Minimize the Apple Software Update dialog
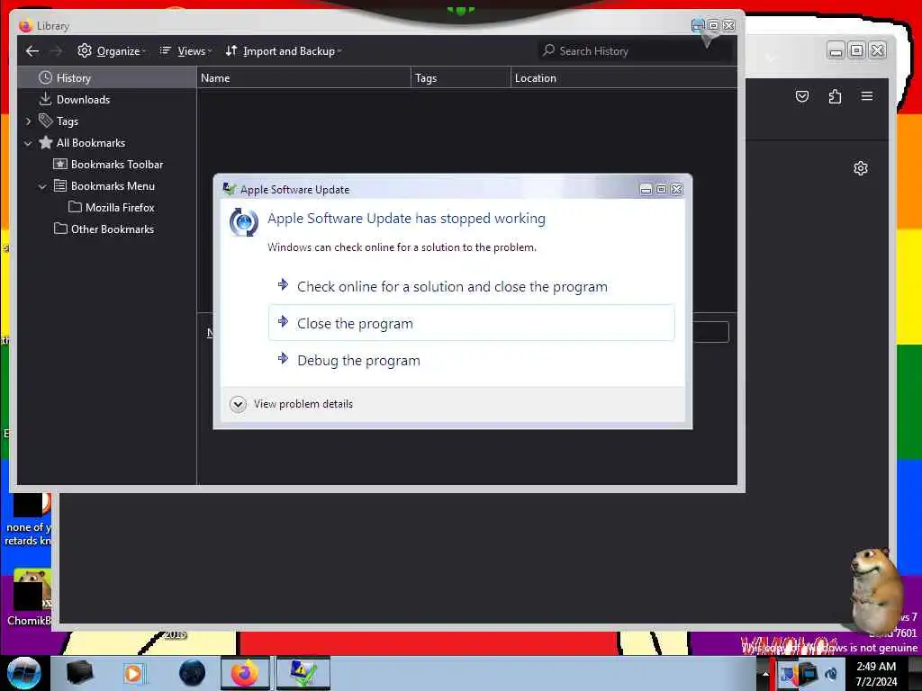This screenshot has width=922, height=691. click(x=646, y=189)
